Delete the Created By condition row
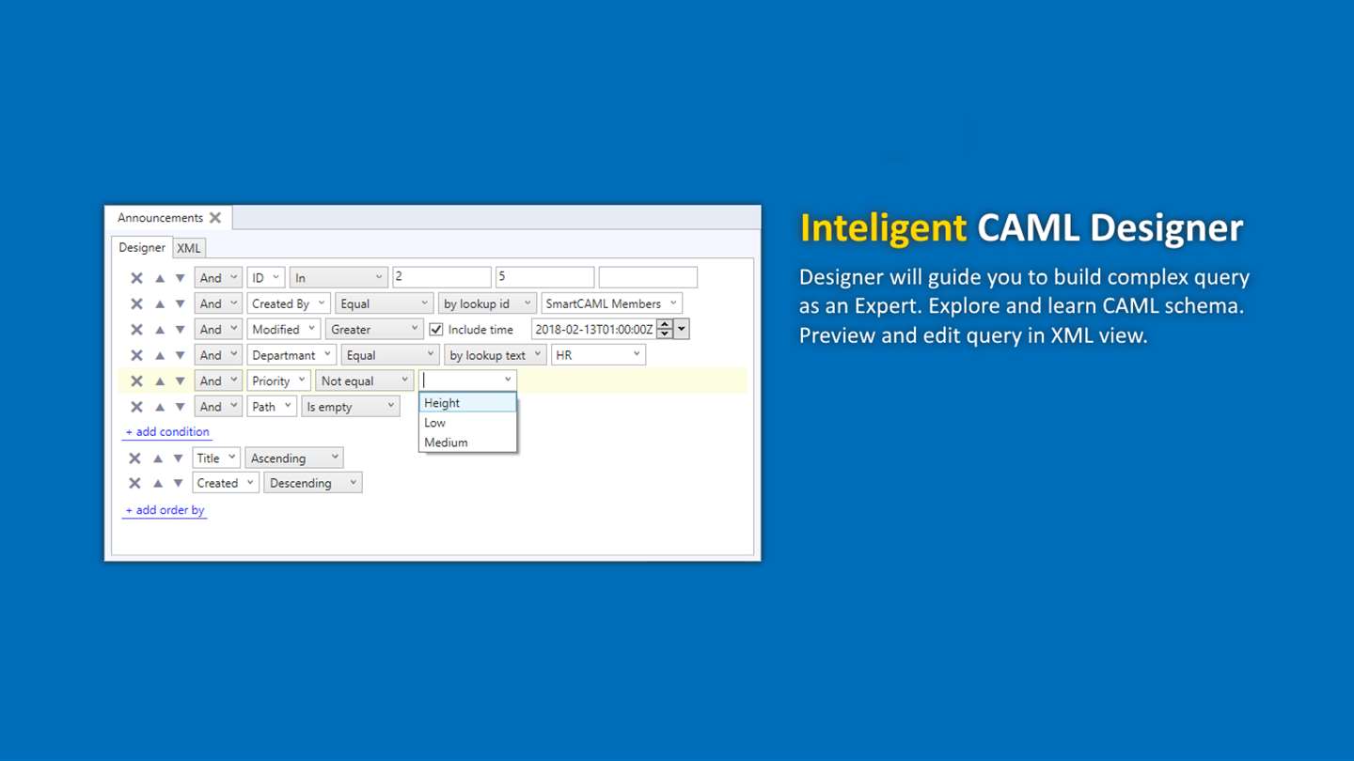 pyautogui.click(x=136, y=303)
